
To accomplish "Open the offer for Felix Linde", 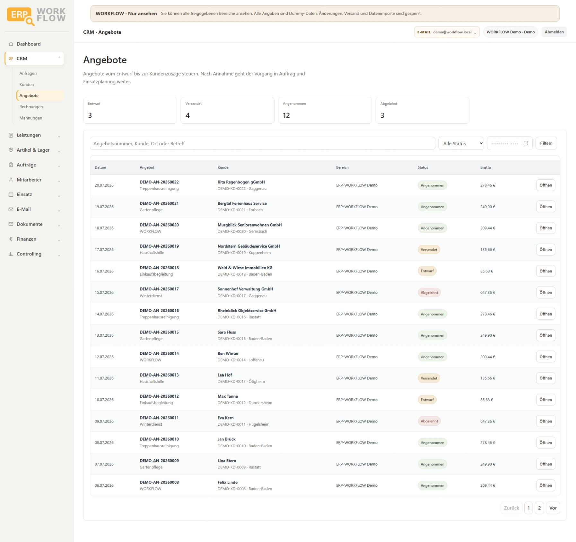I will point(545,485).
